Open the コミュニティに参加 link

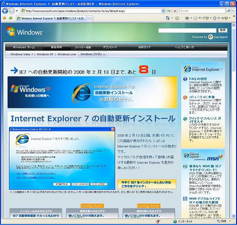click(202, 97)
